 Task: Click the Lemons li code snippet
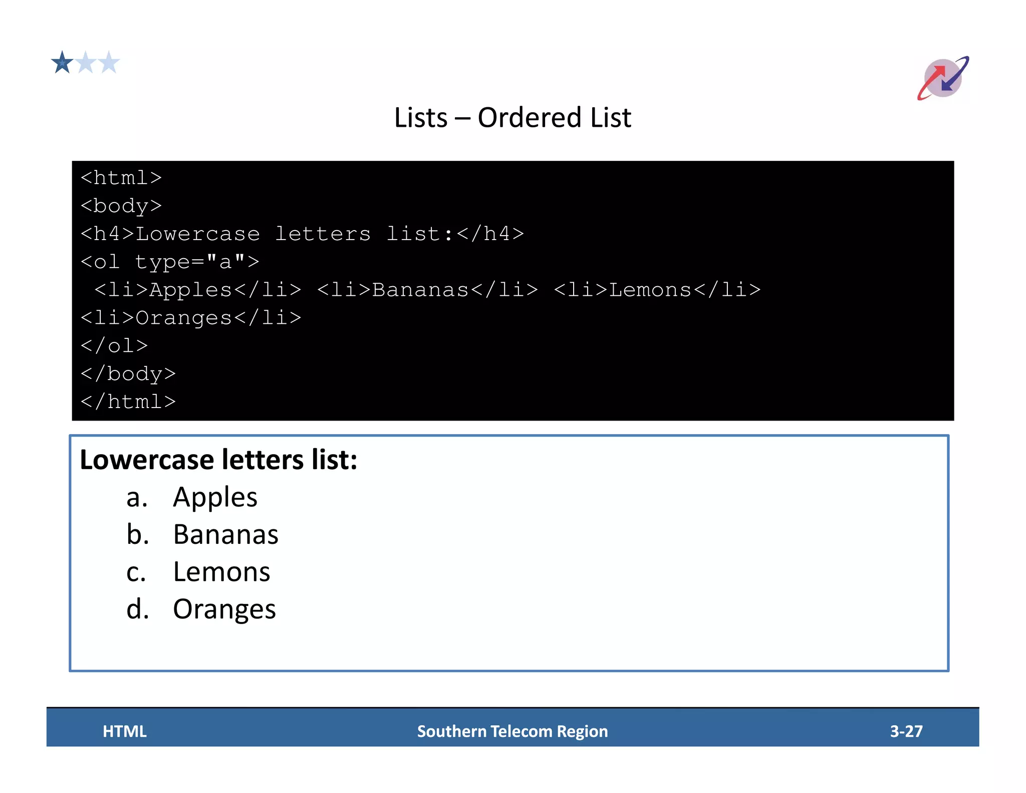tap(657, 290)
